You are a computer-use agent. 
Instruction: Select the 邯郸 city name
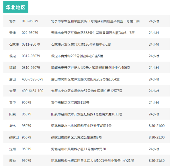(12, 68)
